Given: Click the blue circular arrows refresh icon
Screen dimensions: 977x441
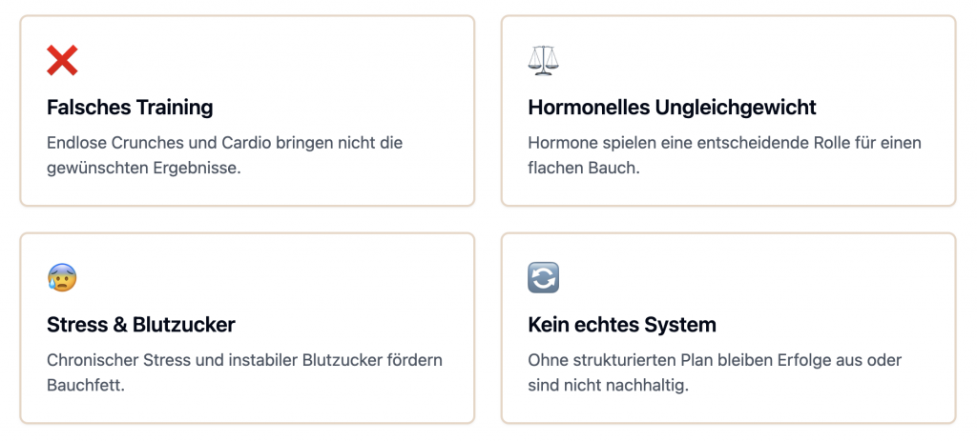Looking at the screenshot, I should [x=543, y=278].
